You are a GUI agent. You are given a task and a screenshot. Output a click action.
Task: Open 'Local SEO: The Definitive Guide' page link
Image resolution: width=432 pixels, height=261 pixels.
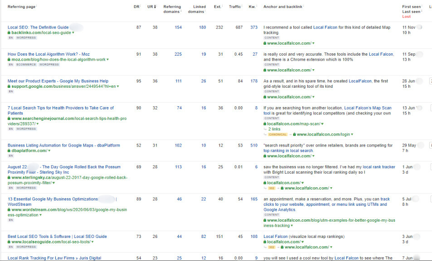38,28
